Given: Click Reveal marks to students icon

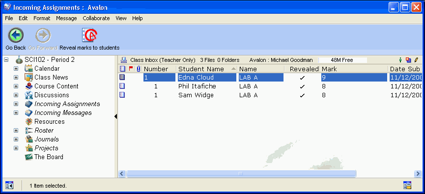Looking at the screenshot, I should tap(89, 35).
